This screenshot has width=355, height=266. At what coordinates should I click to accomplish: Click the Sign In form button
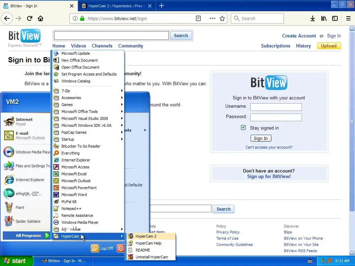pyautogui.click(x=261, y=138)
